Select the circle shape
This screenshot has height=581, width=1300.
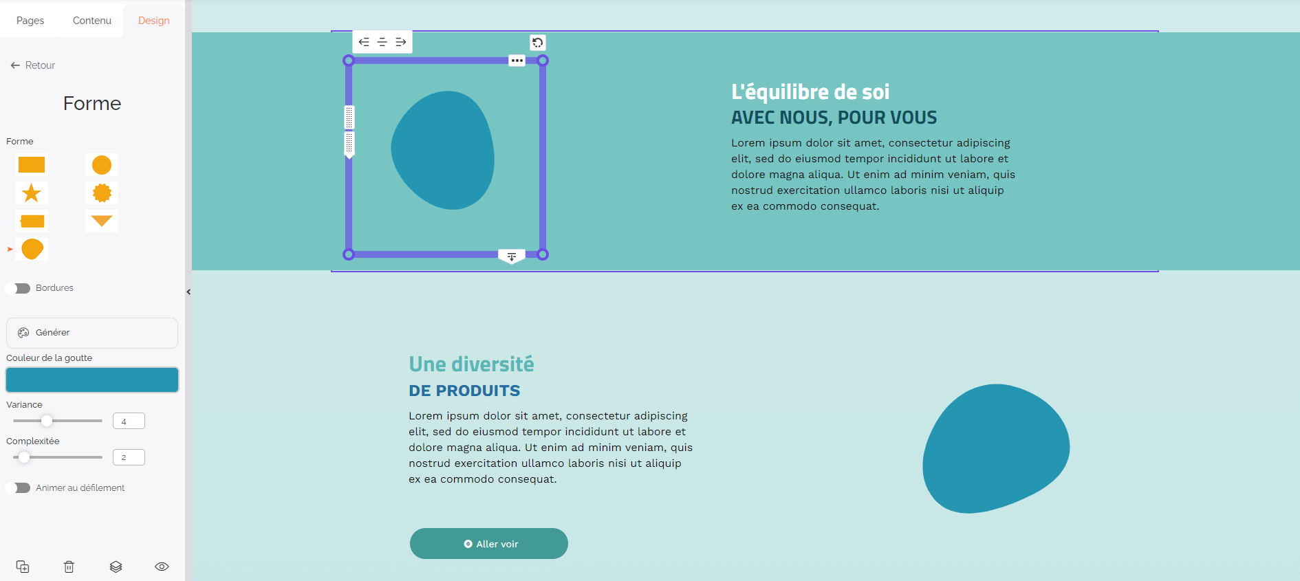102,165
